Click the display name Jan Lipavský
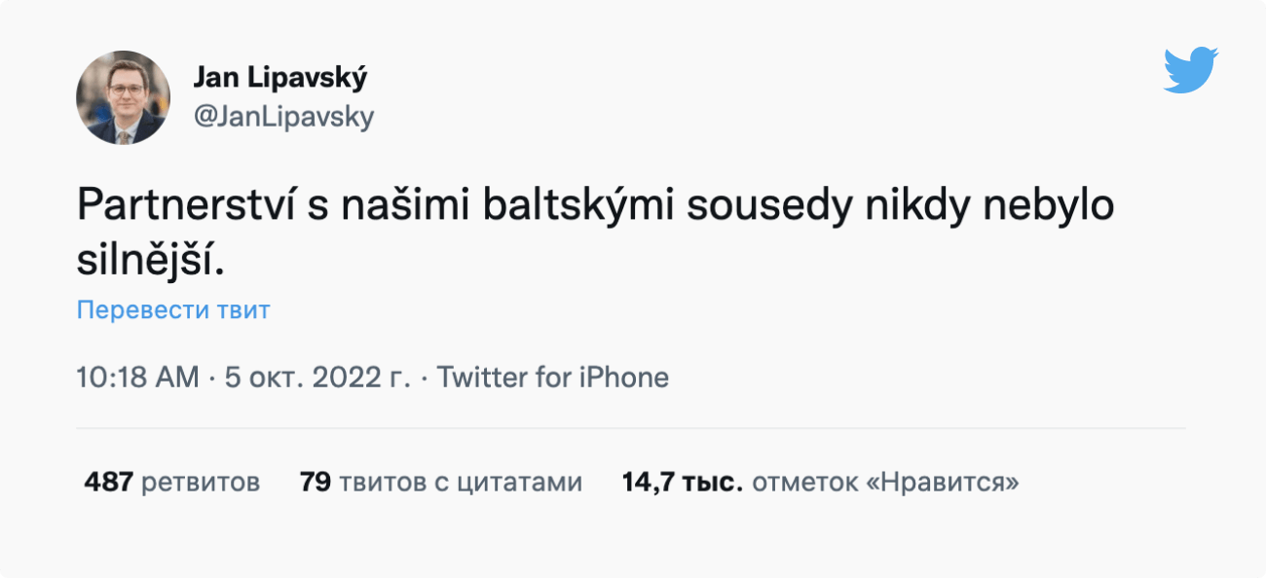 click(x=280, y=78)
